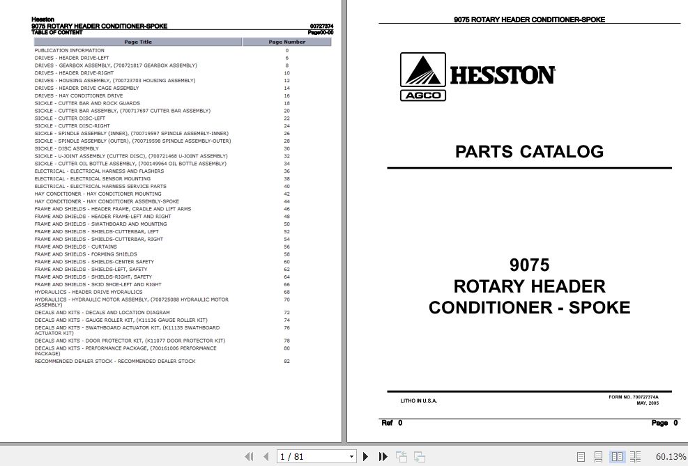Viewport: 688px width, 466px height.
Task: Click the 60.13% zoom level
Action: (671, 457)
